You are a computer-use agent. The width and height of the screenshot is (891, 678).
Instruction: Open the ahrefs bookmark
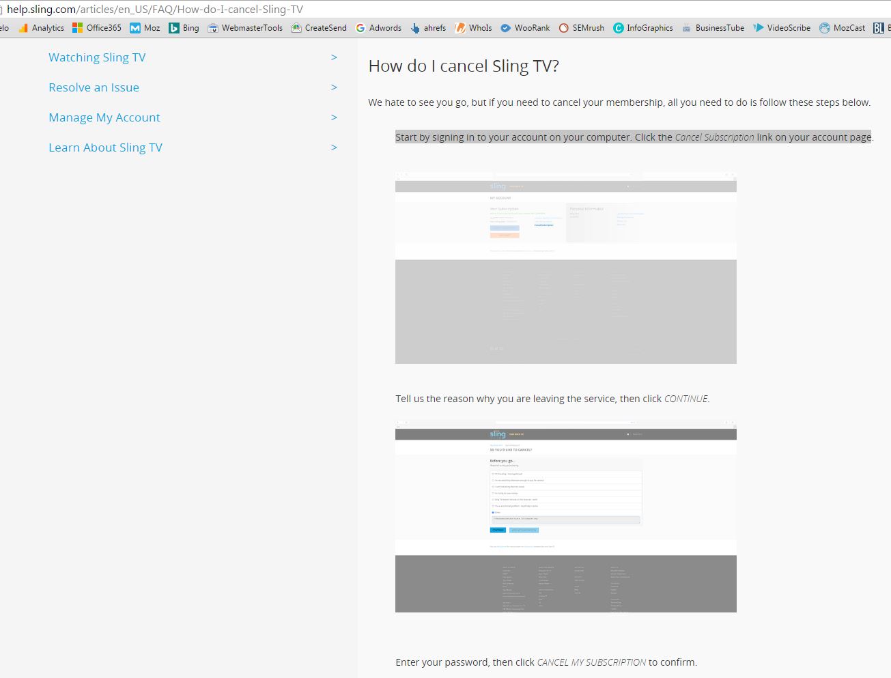[428, 28]
